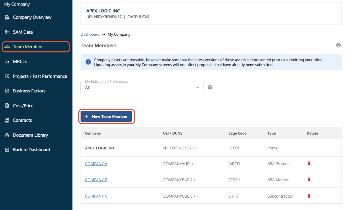Click the Document Library archive icon

click(x=7, y=135)
